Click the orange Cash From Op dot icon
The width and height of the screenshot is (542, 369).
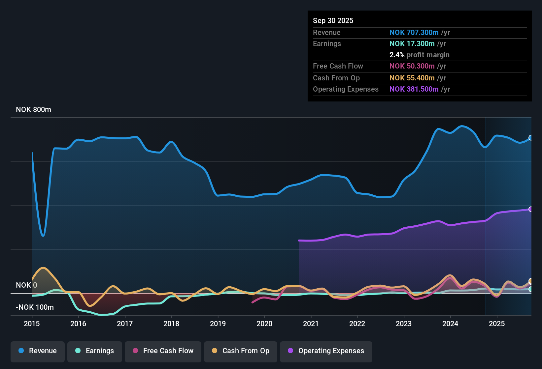tap(214, 351)
